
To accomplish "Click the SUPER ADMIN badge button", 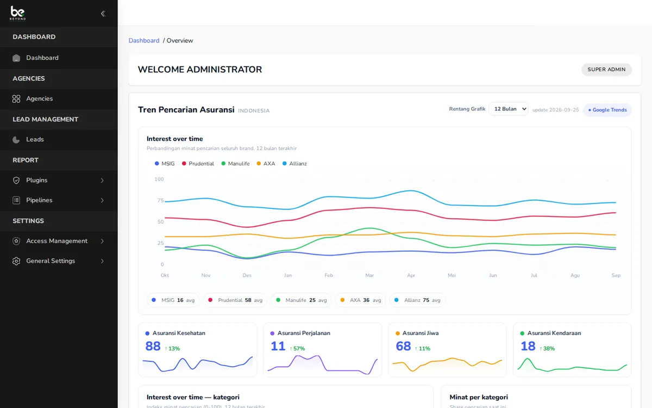I will (606, 70).
